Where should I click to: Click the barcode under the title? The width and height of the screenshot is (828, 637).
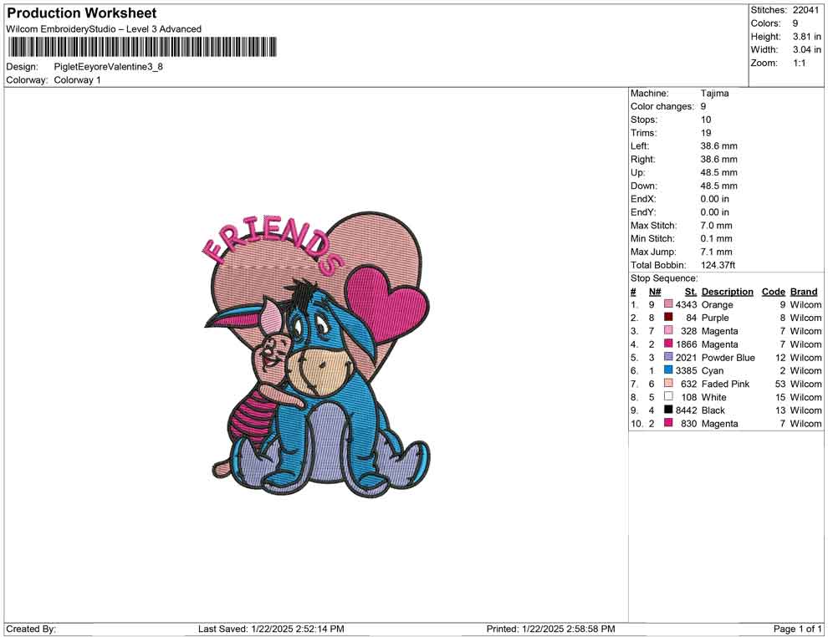[141, 47]
